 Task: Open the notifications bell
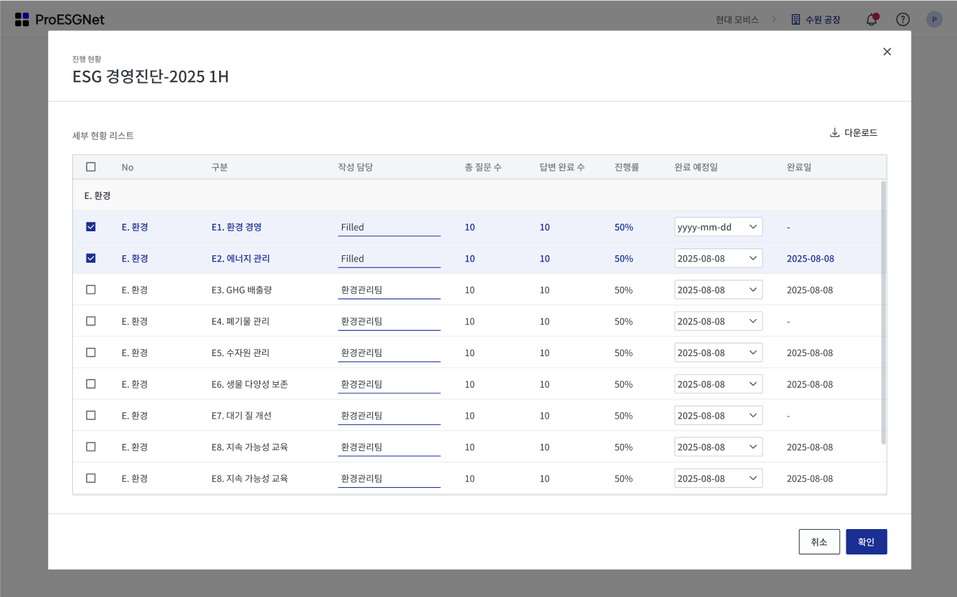click(871, 19)
